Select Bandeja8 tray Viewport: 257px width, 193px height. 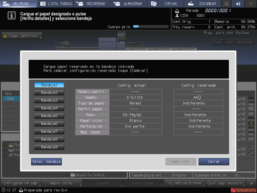click(x=49, y=139)
